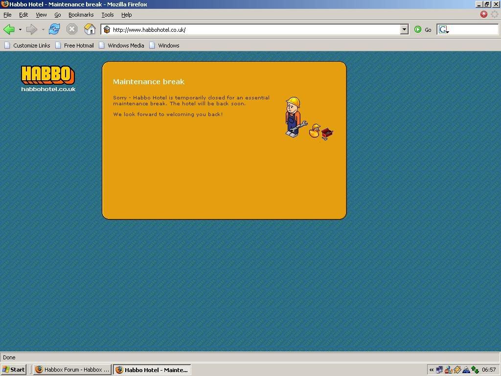Screen dimensions: 501x376
Task: Open the Google search engine selector
Action: (444, 30)
